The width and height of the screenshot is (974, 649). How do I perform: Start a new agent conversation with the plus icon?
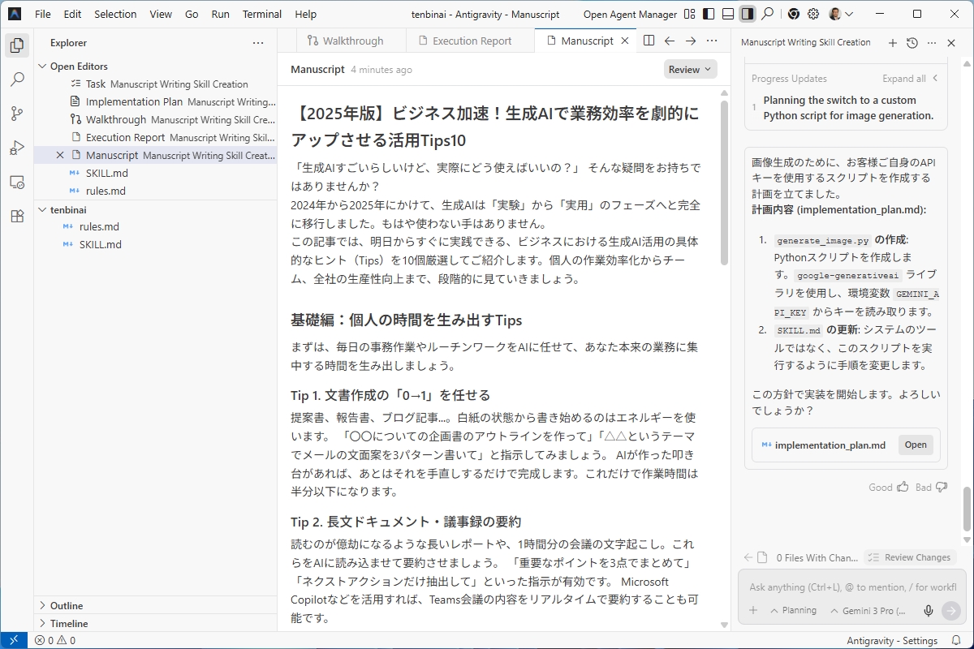tap(892, 42)
